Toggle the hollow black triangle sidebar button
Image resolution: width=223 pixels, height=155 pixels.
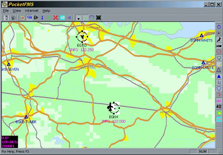click(219, 70)
